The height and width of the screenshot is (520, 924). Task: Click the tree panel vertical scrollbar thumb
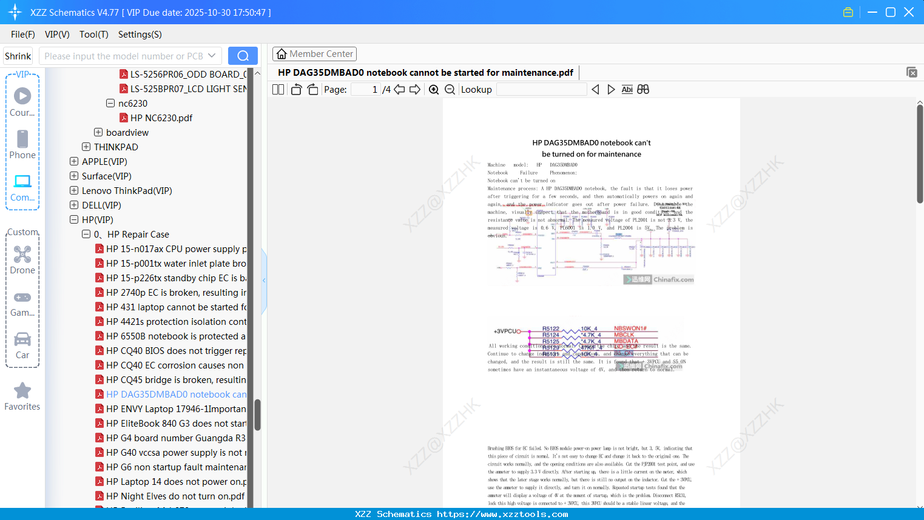coord(257,415)
